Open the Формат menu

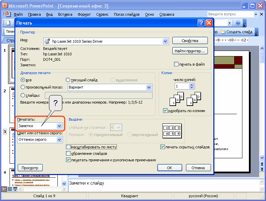84,14
